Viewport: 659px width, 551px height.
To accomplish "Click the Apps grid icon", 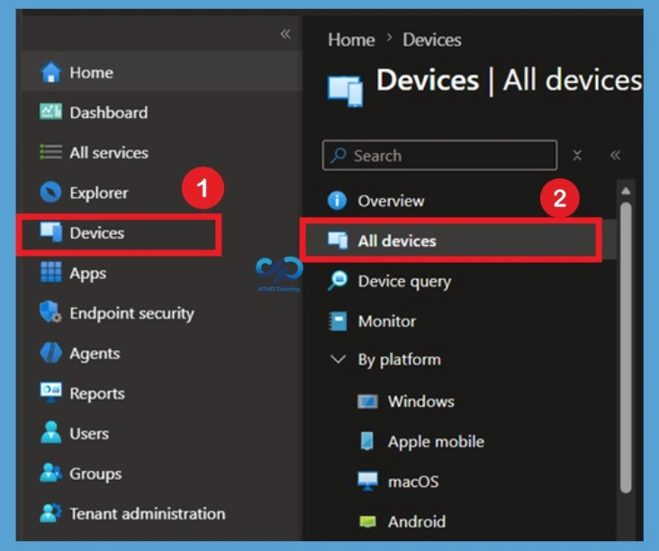I will 50,272.
